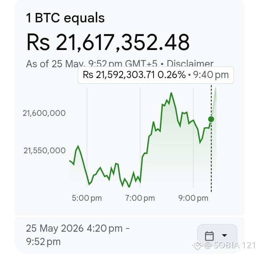259x254 pixels.
Task: Click the 21,600,000 y-axis label
Action: (44, 113)
